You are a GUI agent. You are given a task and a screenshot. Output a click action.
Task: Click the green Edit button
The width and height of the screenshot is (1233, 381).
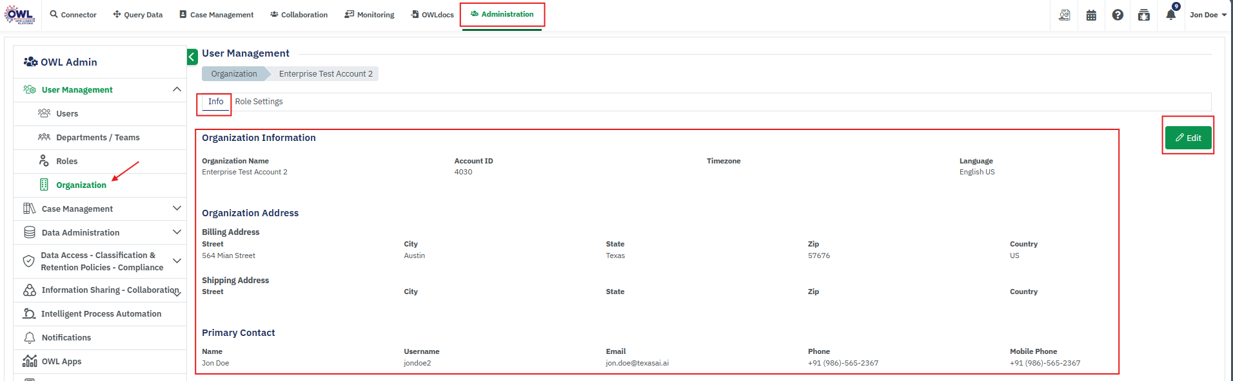(x=1188, y=138)
